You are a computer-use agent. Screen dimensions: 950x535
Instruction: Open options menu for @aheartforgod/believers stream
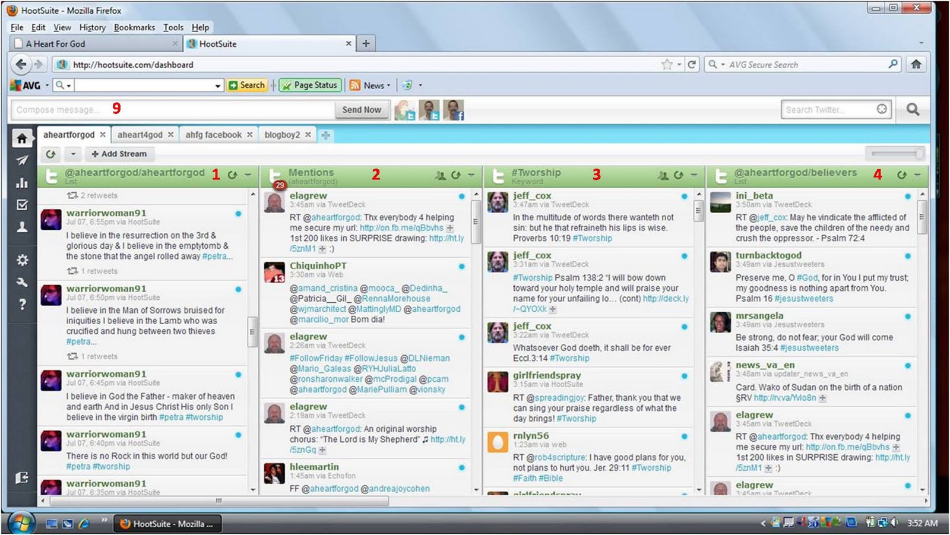(x=917, y=175)
